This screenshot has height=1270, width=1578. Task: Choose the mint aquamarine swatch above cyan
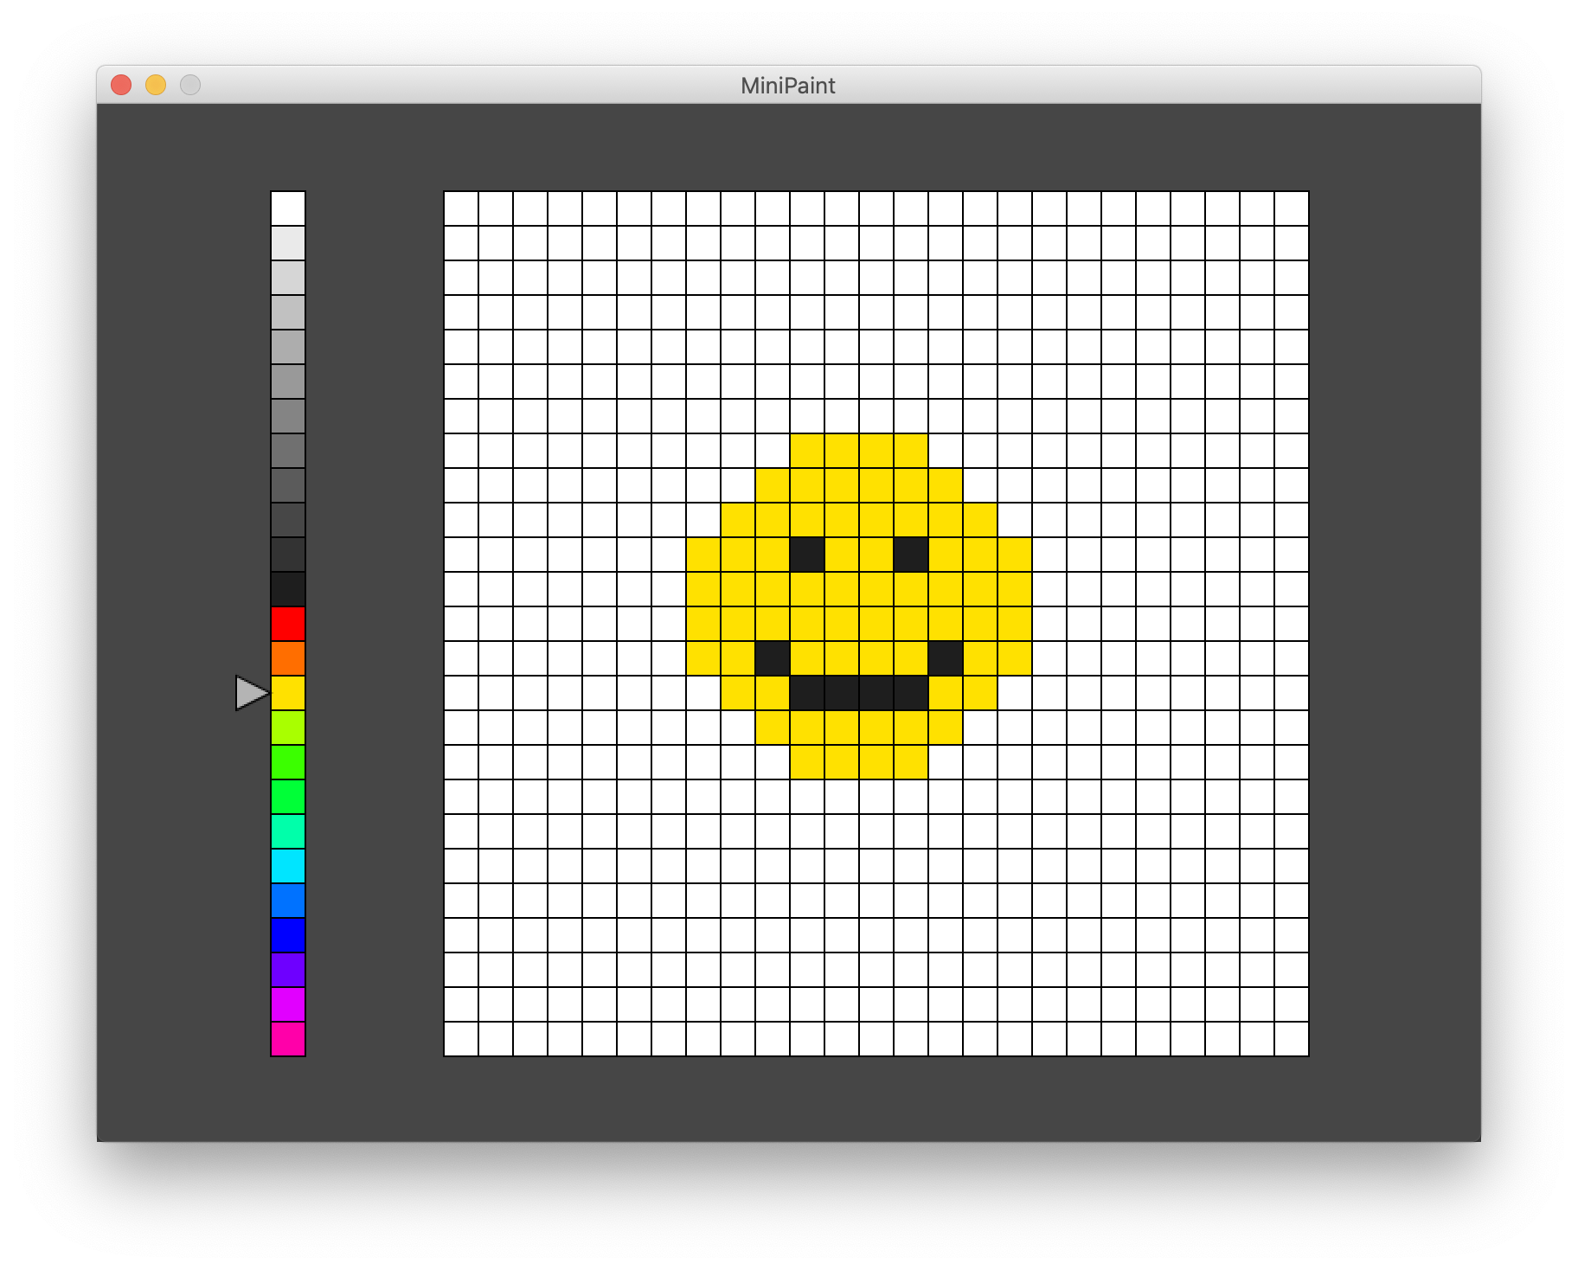[x=288, y=831]
